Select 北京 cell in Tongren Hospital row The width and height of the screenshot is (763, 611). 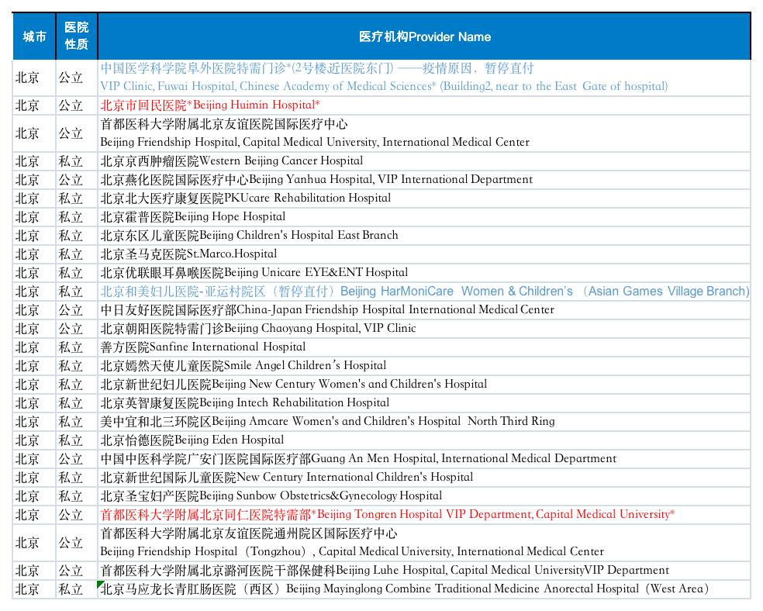34,515
